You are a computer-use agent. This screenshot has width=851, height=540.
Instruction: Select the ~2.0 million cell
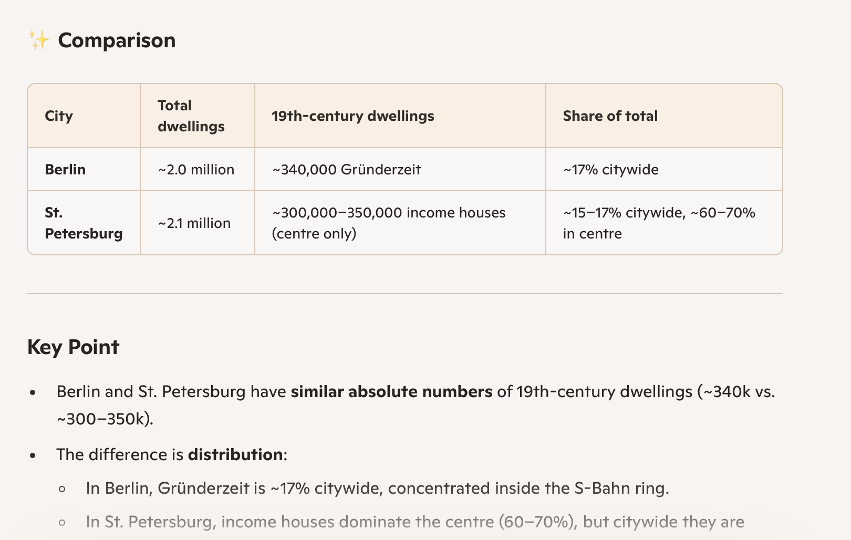coord(196,170)
